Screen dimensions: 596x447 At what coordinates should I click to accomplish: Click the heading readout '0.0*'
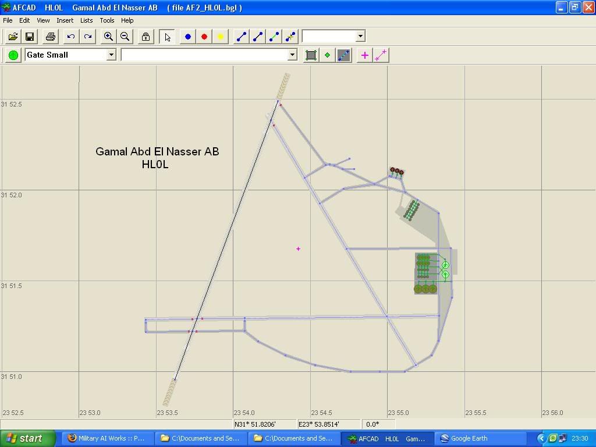coord(372,424)
